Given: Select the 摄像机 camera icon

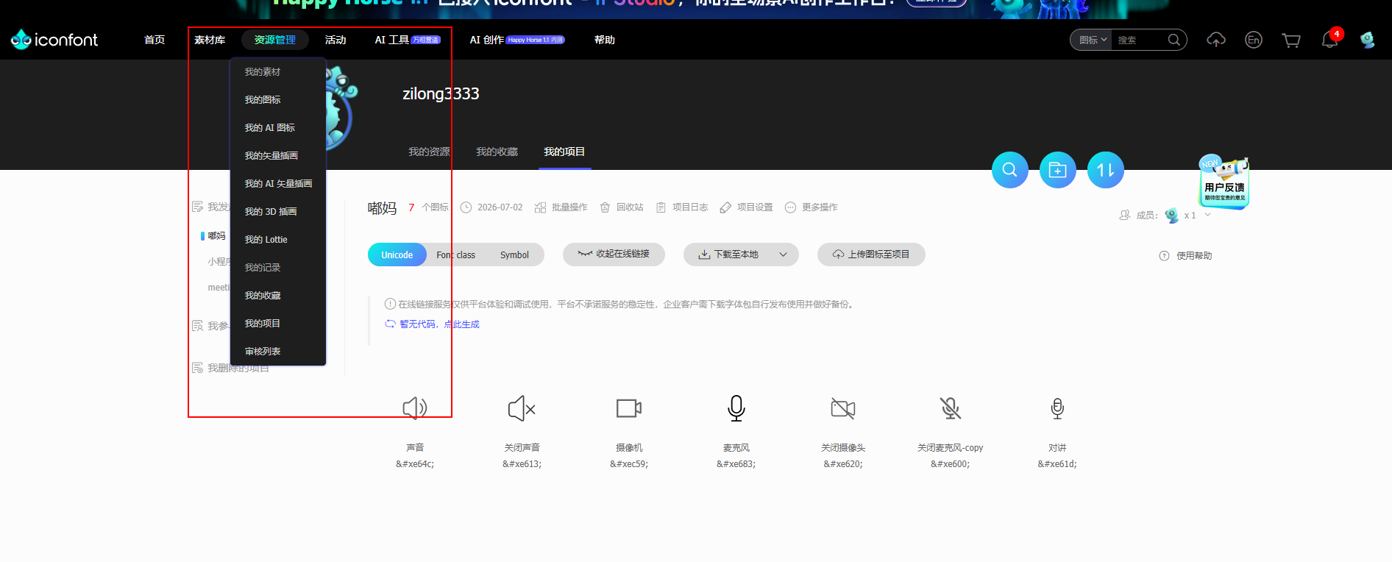Looking at the screenshot, I should coord(629,408).
